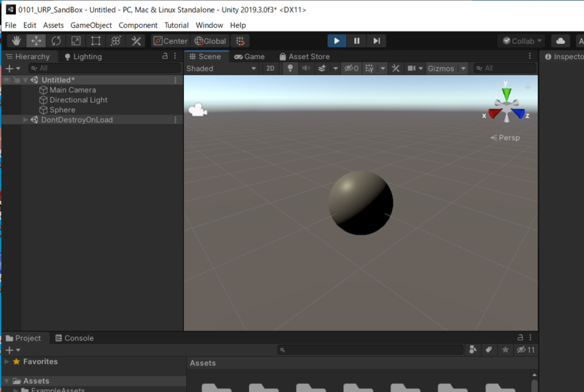584x392 pixels.
Task: Toggle scene effects (skybox, fog)
Action: 322,69
